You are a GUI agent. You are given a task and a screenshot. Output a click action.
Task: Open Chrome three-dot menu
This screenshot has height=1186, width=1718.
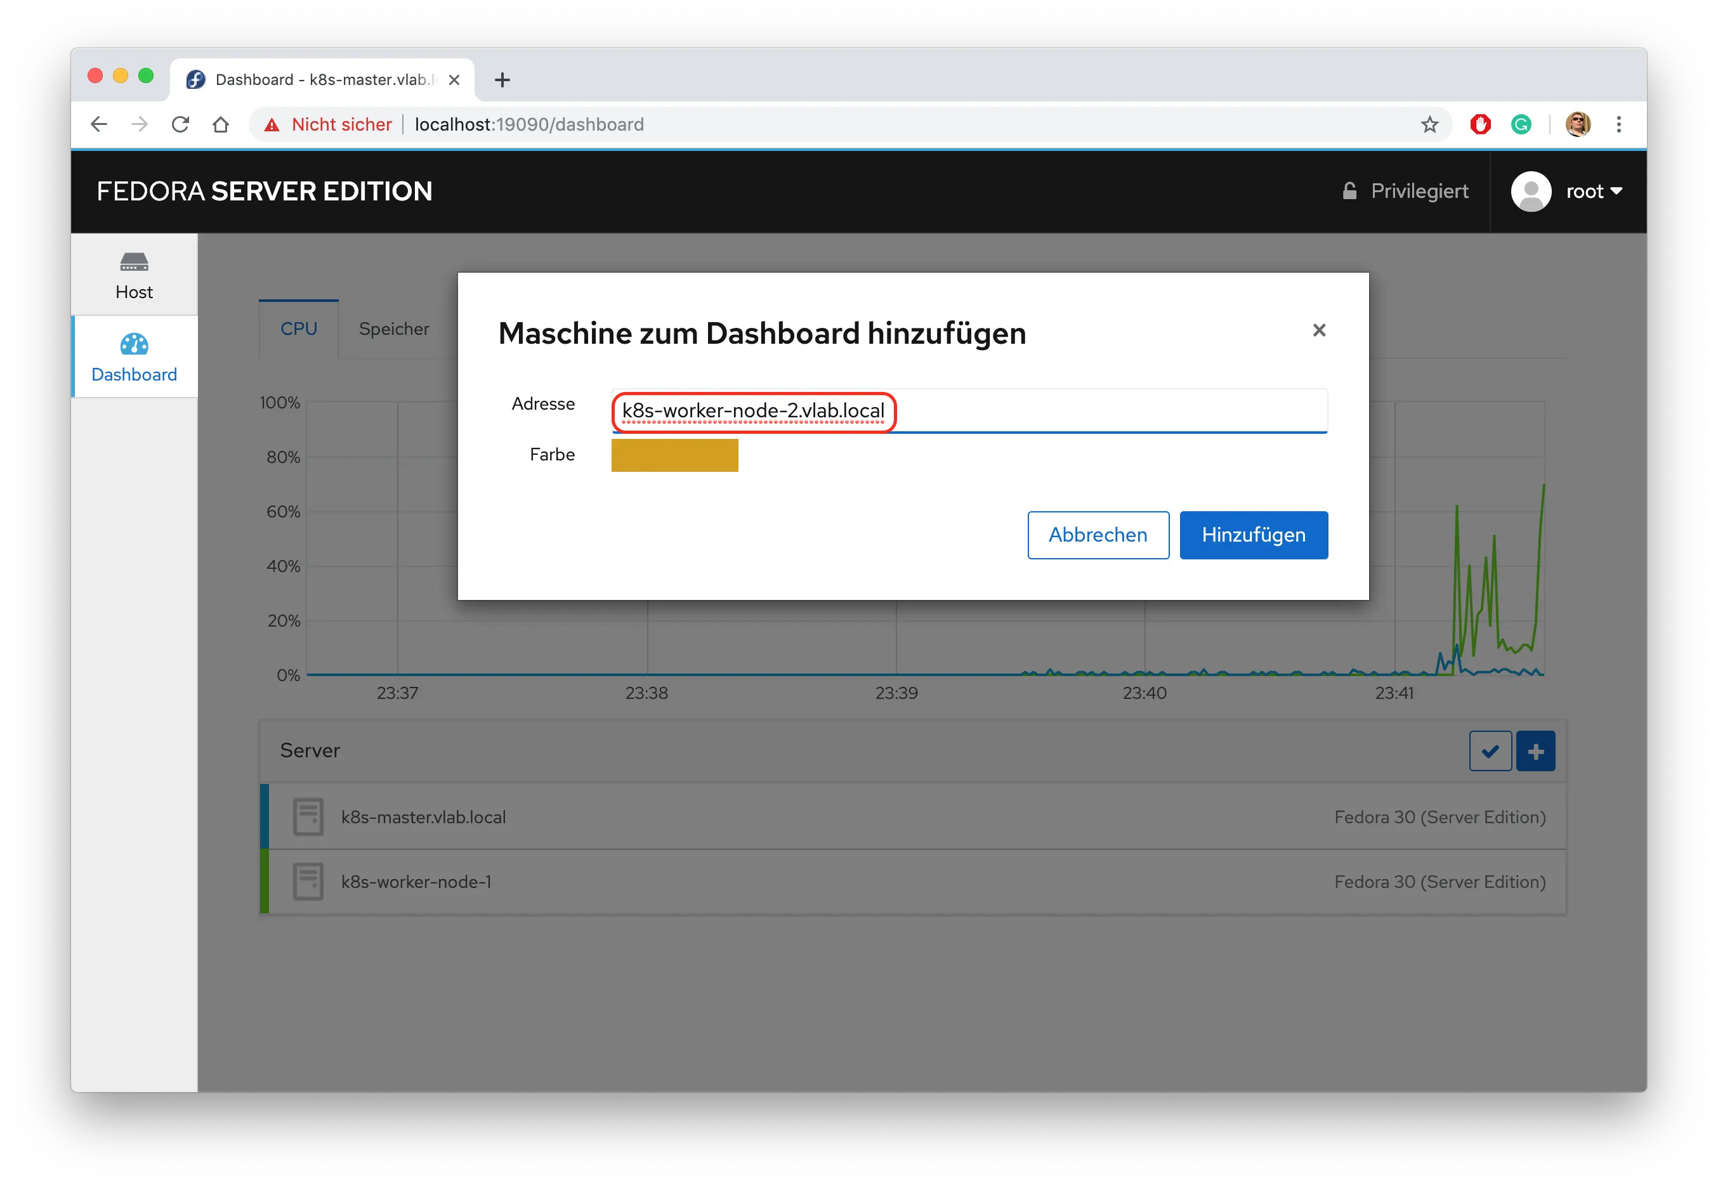point(1618,125)
